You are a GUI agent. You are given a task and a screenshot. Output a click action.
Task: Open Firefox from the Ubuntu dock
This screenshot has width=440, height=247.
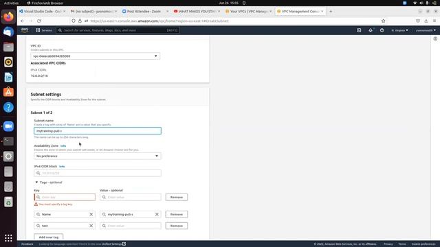coord(8,16)
